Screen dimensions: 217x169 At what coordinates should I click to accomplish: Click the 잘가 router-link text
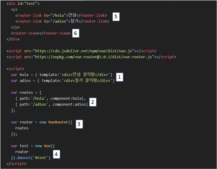(75, 21)
